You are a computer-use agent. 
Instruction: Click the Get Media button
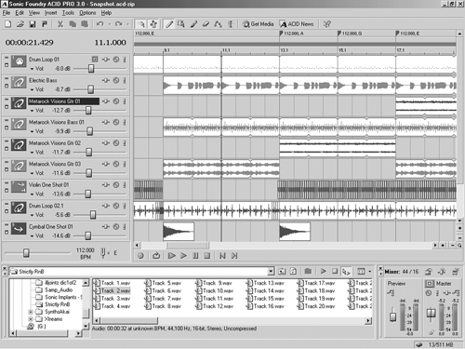[258, 24]
